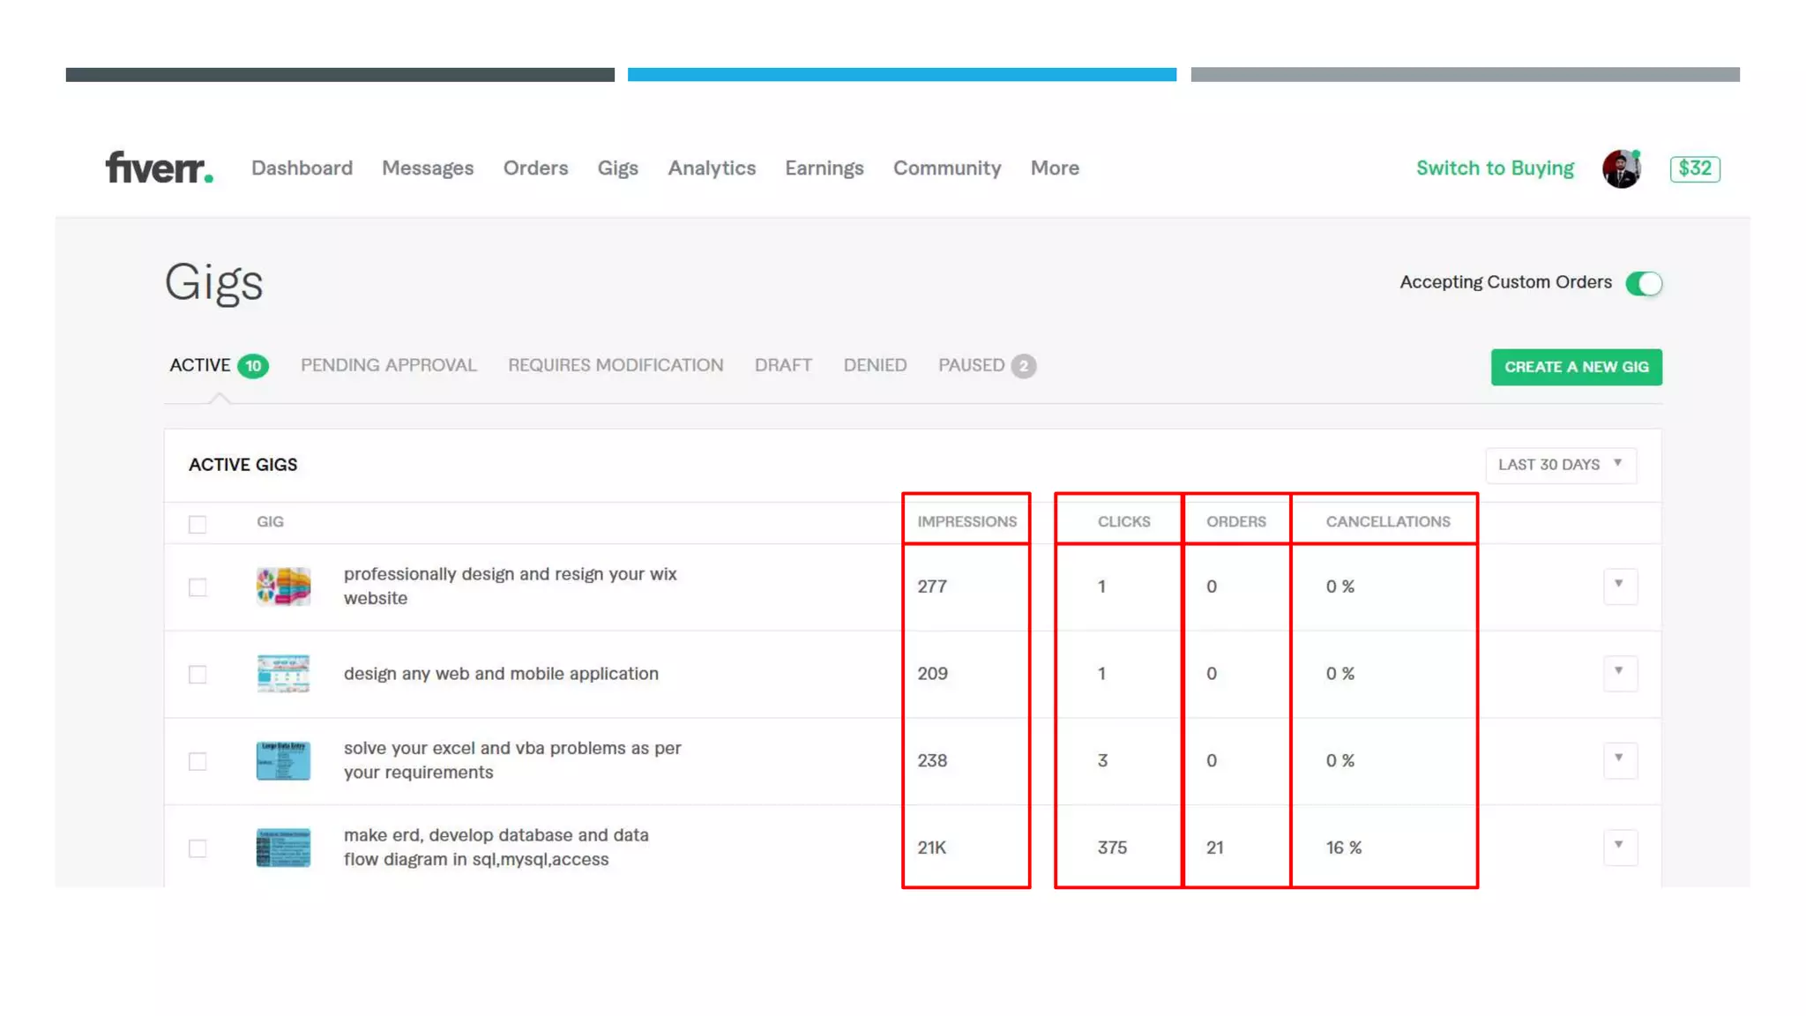Click the $32 balance badge
Image resolution: width=1806 pixels, height=1016 pixels.
point(1694,168)
